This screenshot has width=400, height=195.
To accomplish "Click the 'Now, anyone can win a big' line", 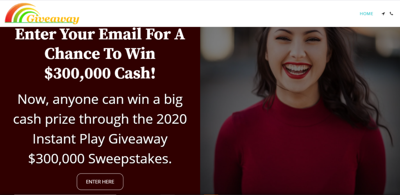I will [x=100, y=99].
